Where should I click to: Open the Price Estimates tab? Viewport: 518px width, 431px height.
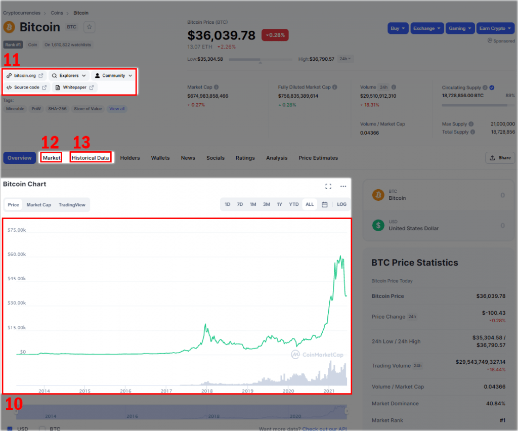pyautogui.click(x=318, y=158)
